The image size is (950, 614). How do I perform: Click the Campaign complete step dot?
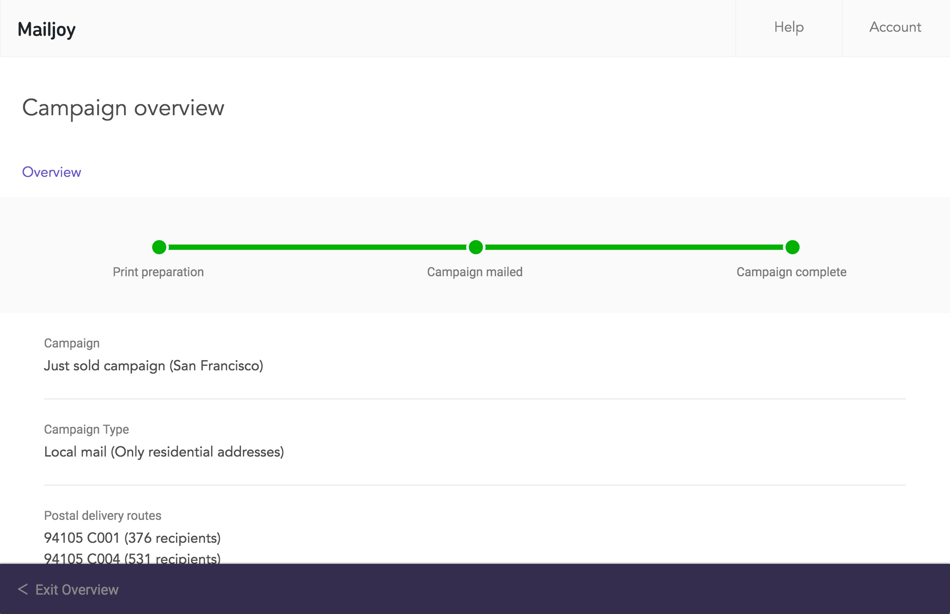(x=792, y=247)
